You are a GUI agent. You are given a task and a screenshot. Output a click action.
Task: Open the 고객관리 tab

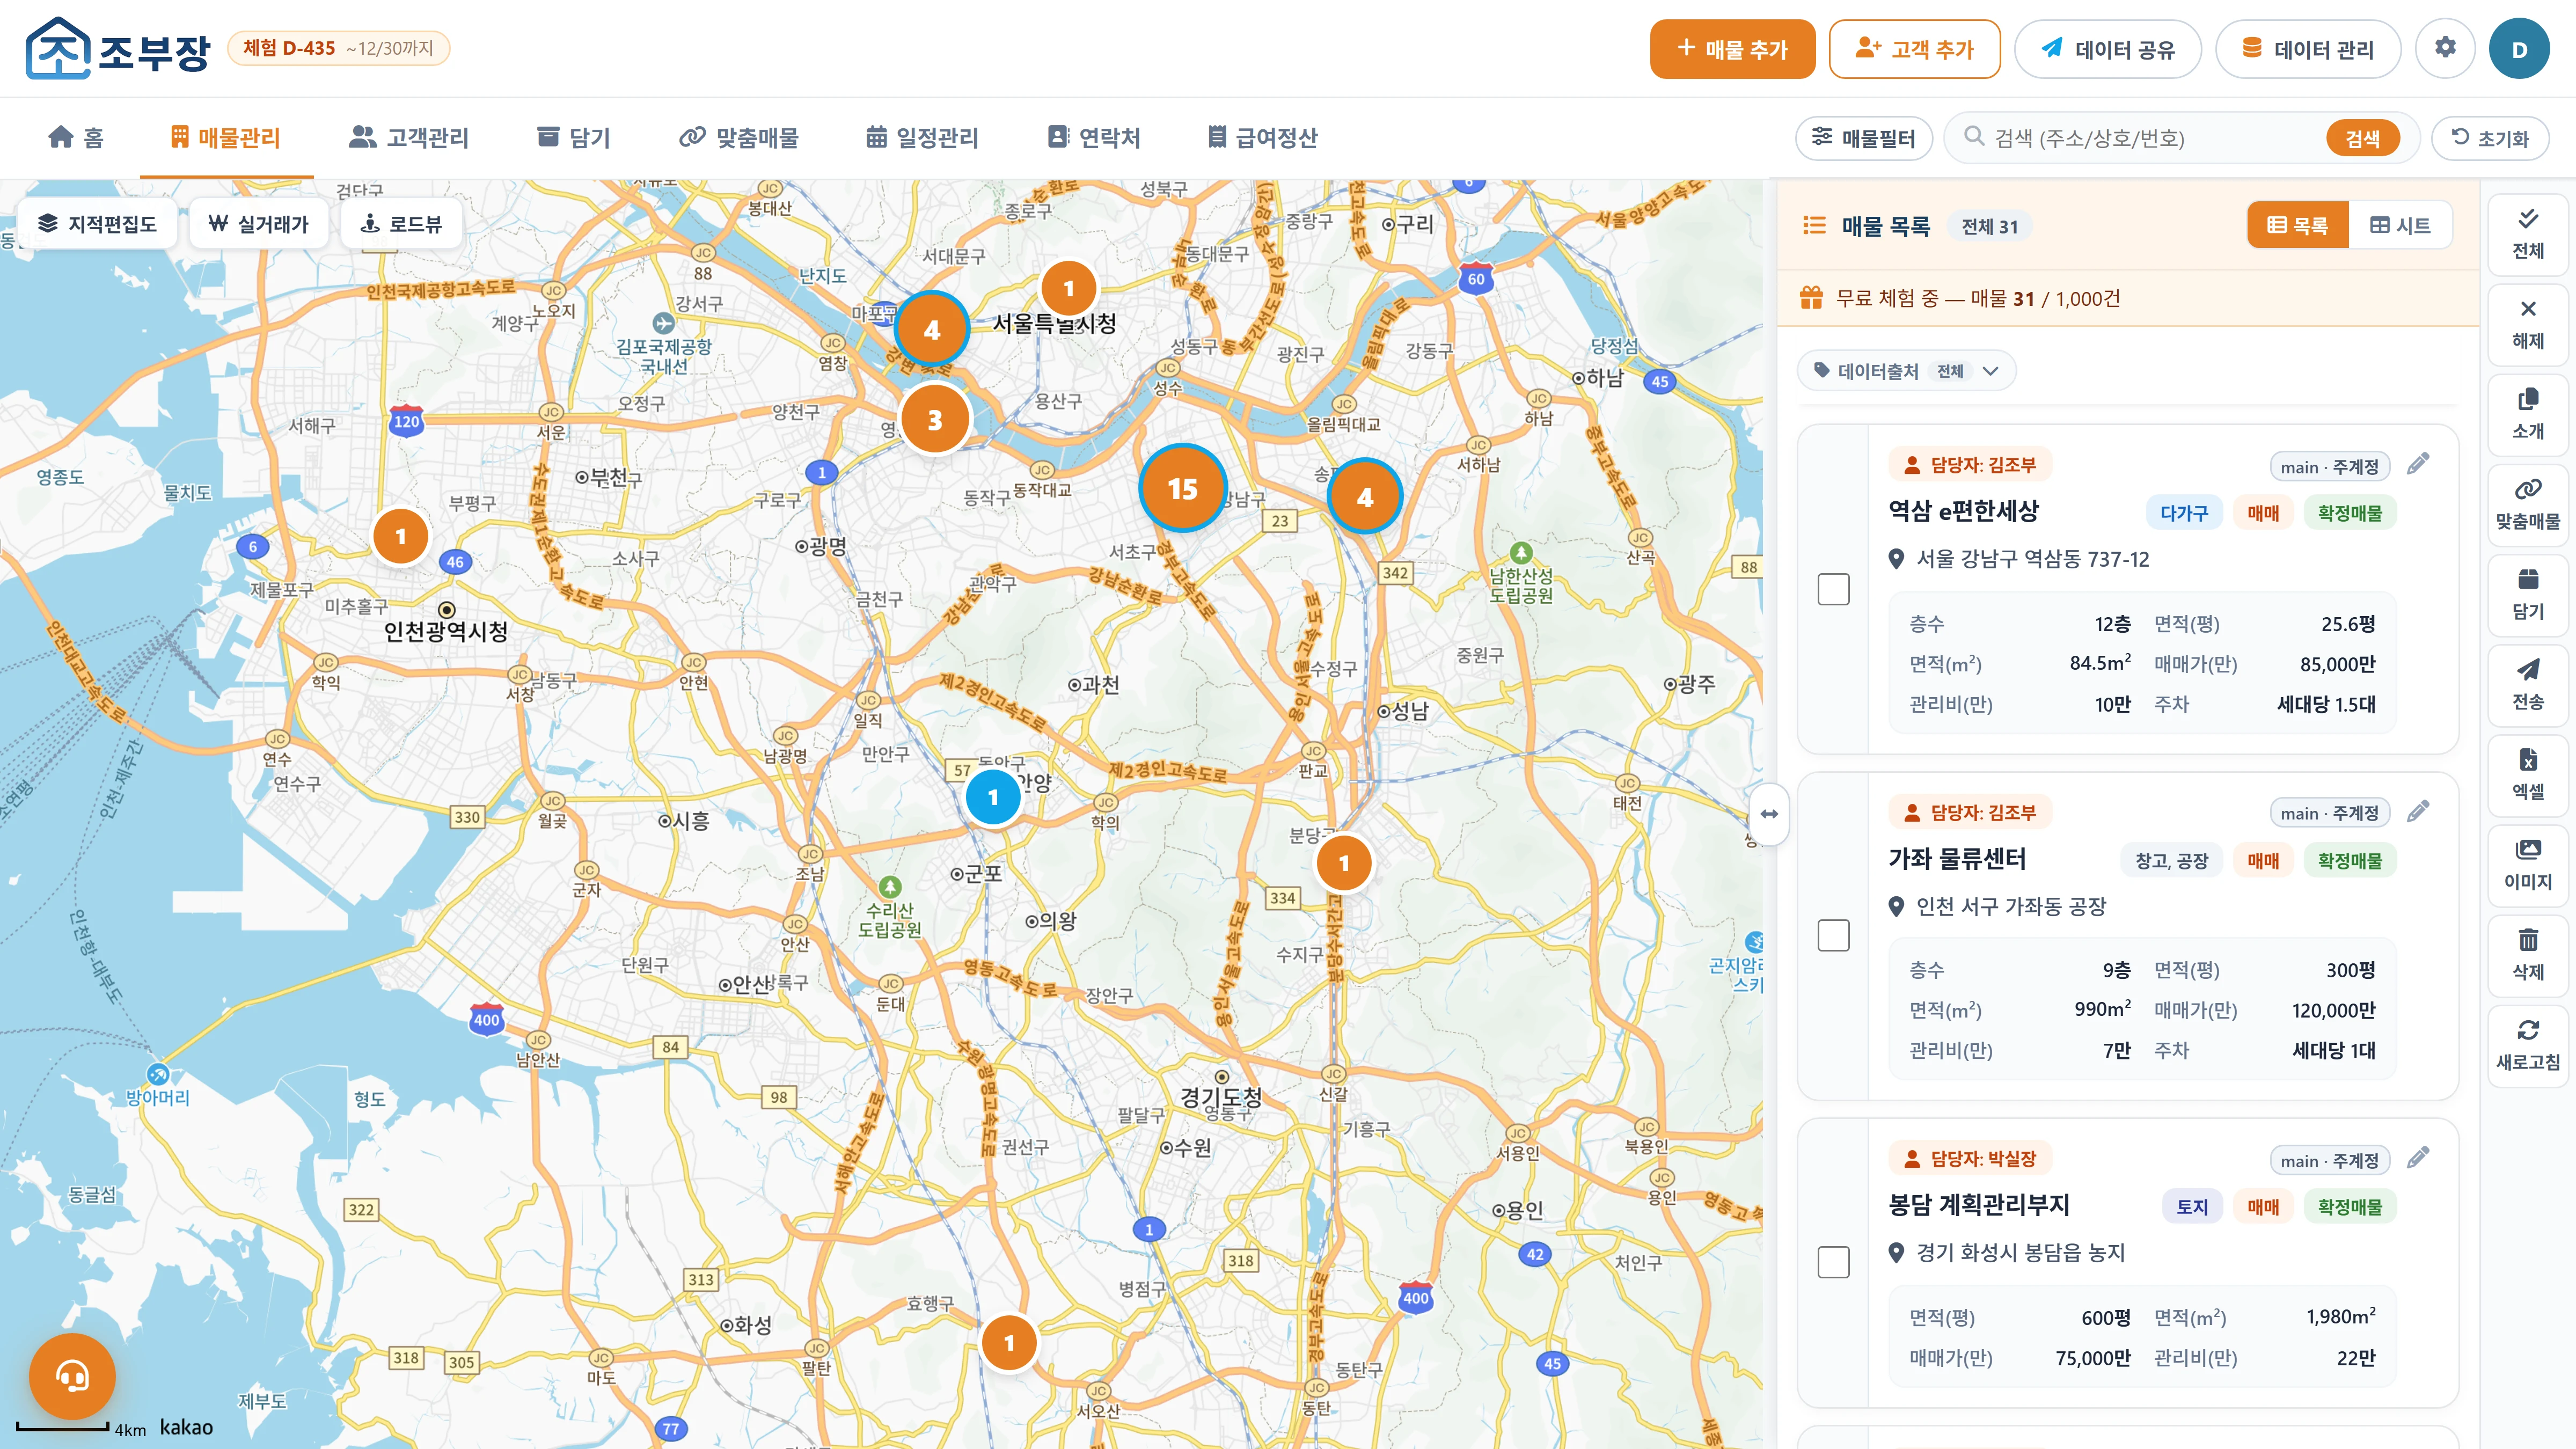click(x=409, y=137)
